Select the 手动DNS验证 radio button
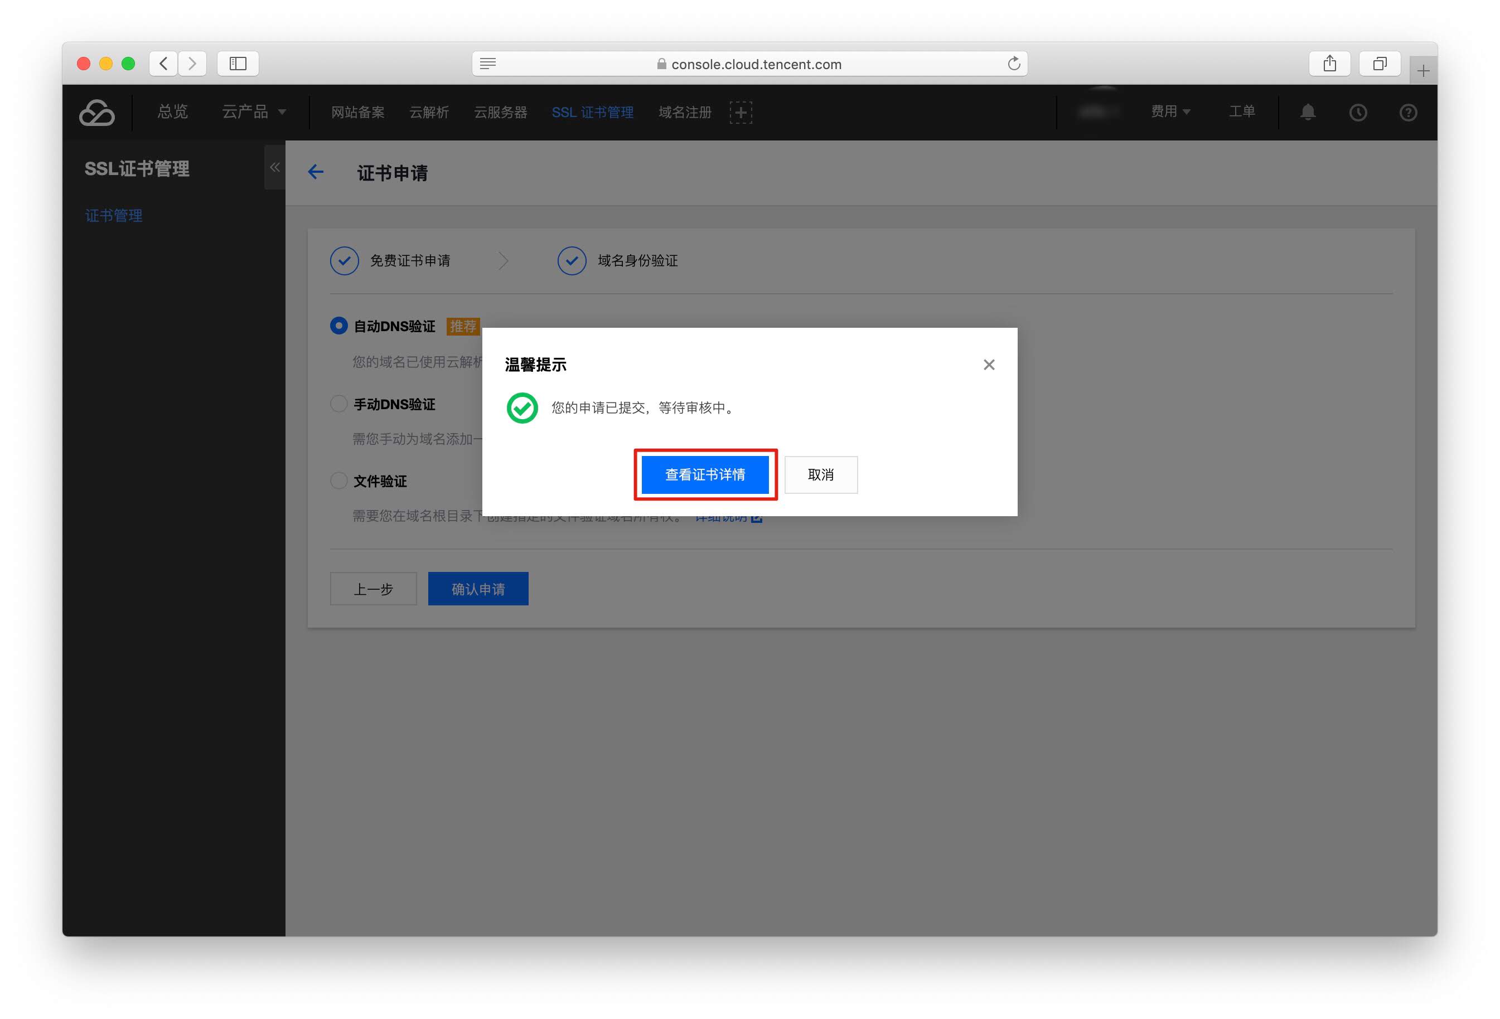The width and height of the screenshot is (1500, 1019). point(339,404)
